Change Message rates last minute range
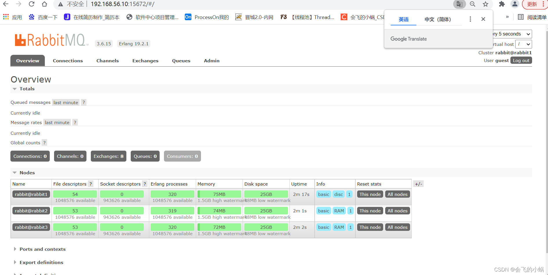Viewport: 548px width, 275px height. (57, 122)
